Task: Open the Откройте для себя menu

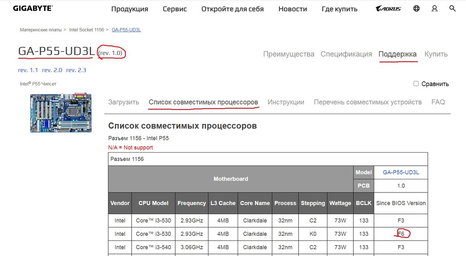Action: click(x=233, y=9)
